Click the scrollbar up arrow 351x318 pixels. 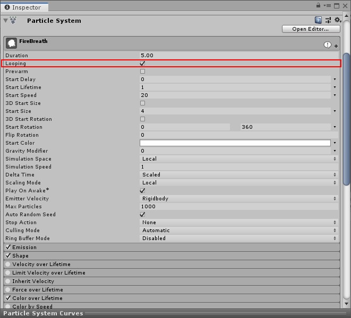coord(347,16)
